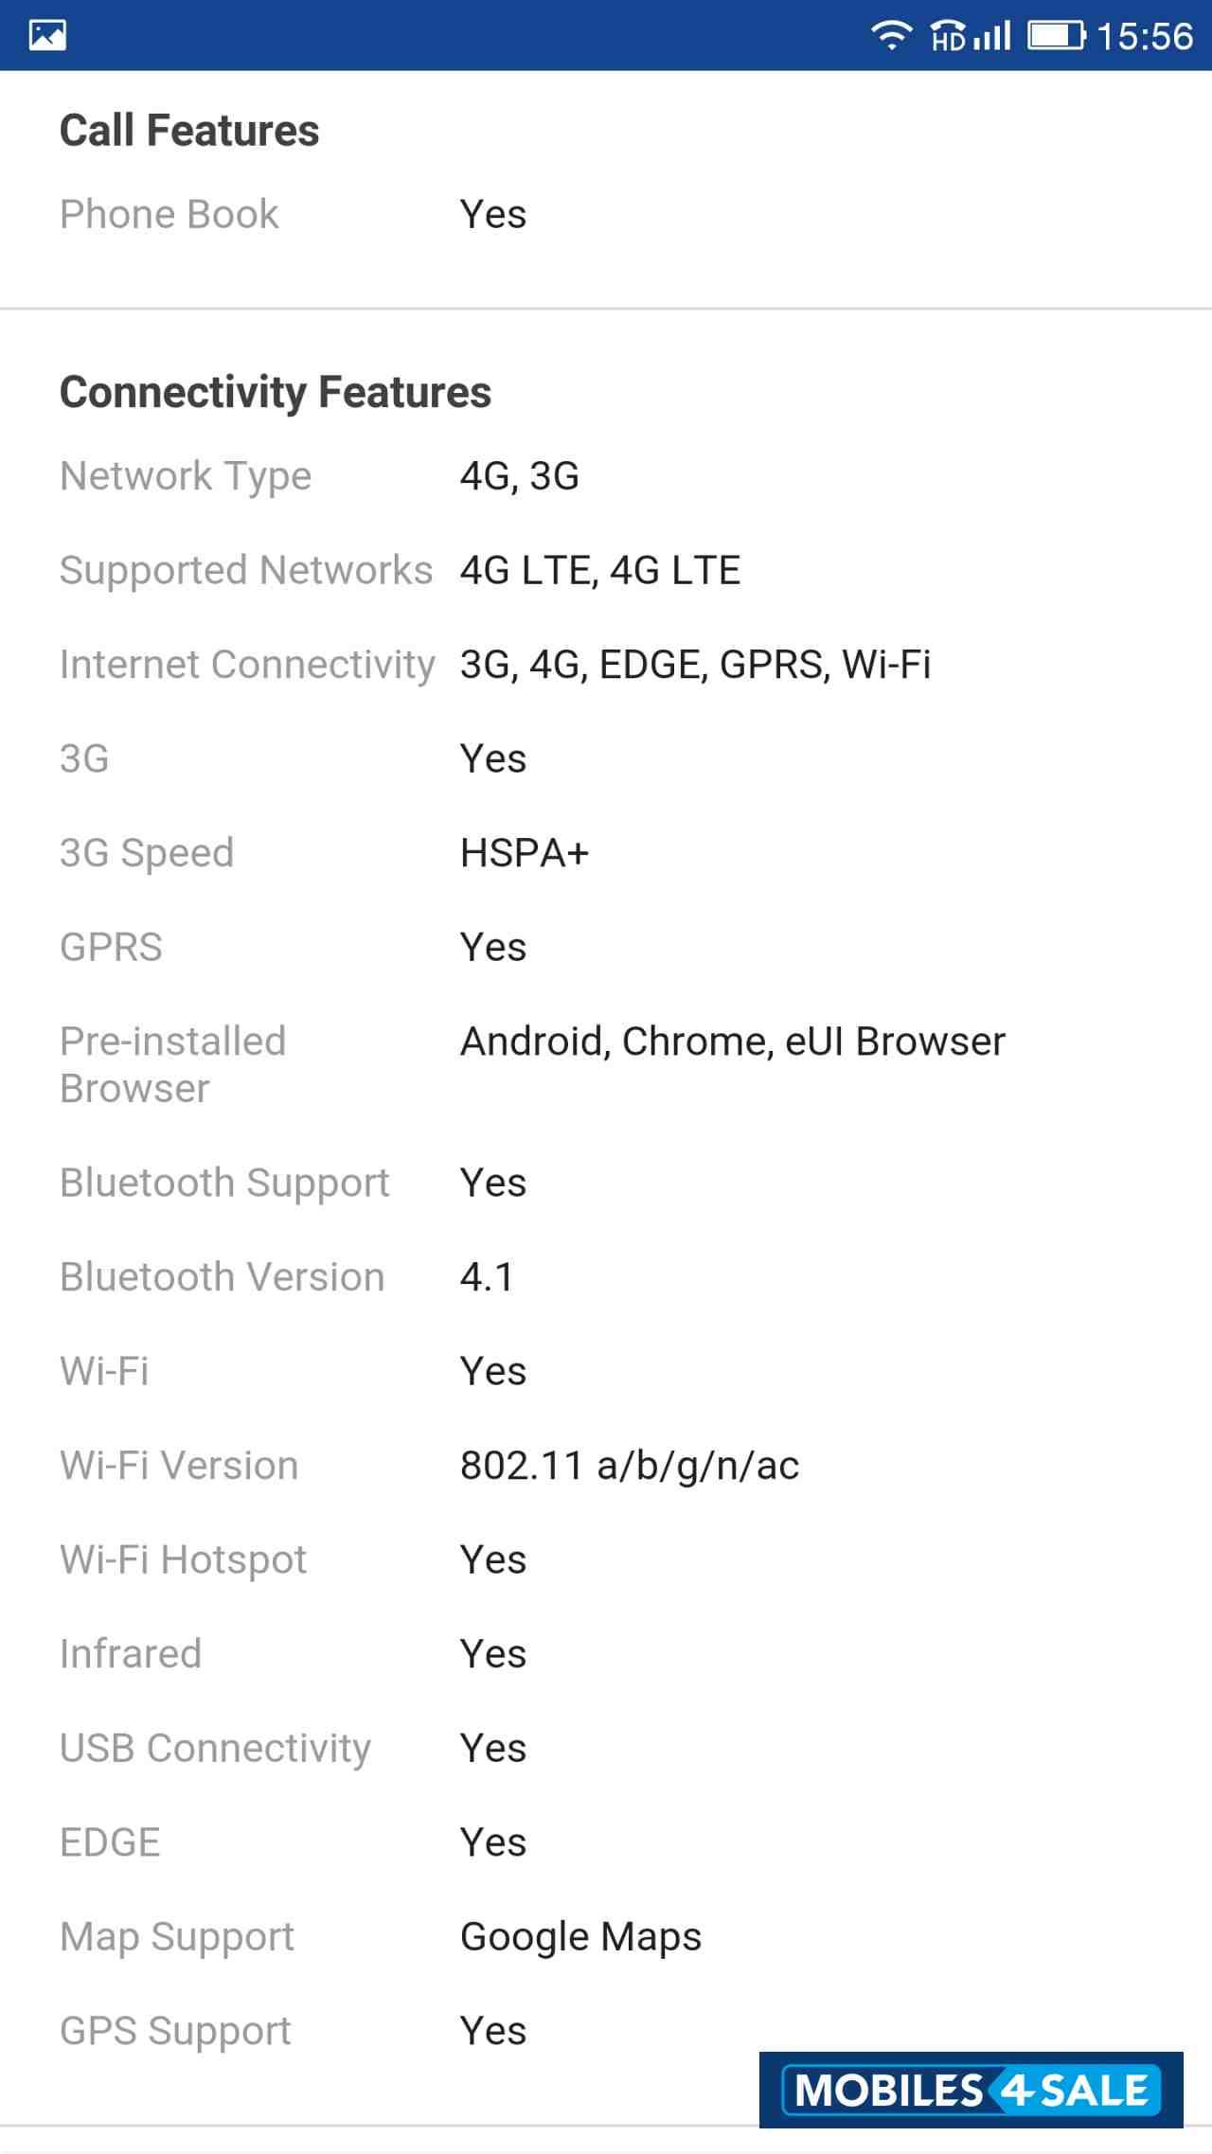Tap the Mobiles4Sale watermark logo
The image size is (1212, 2154).
click(971, 2090)
